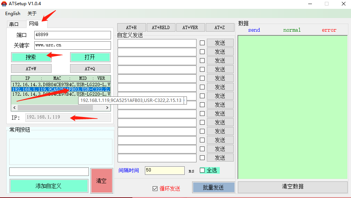
Task: Send the AT+W command
Action: click(x=31, y=68)
